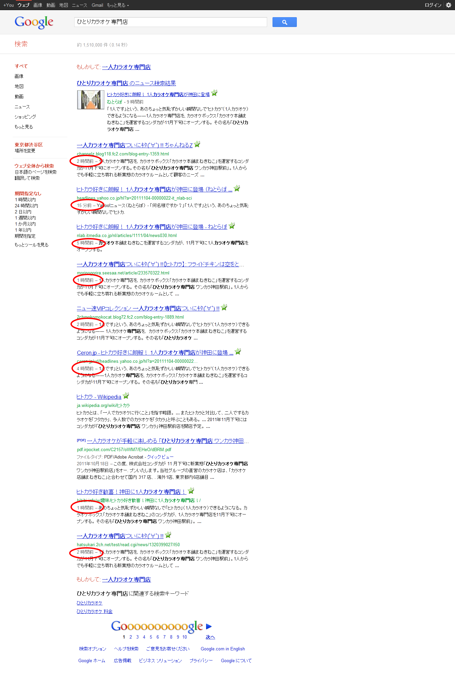Select ニュース in left sidebar

pyautogui.click(x=22, y=107)
